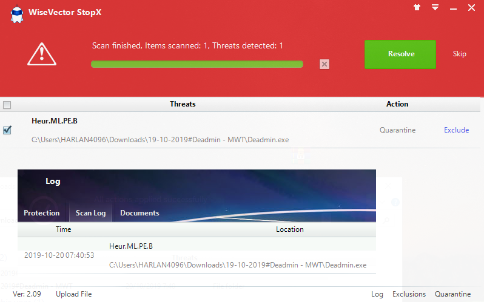Open the Log link in footer
Screen dimensions: 484x302
point(377,294)
